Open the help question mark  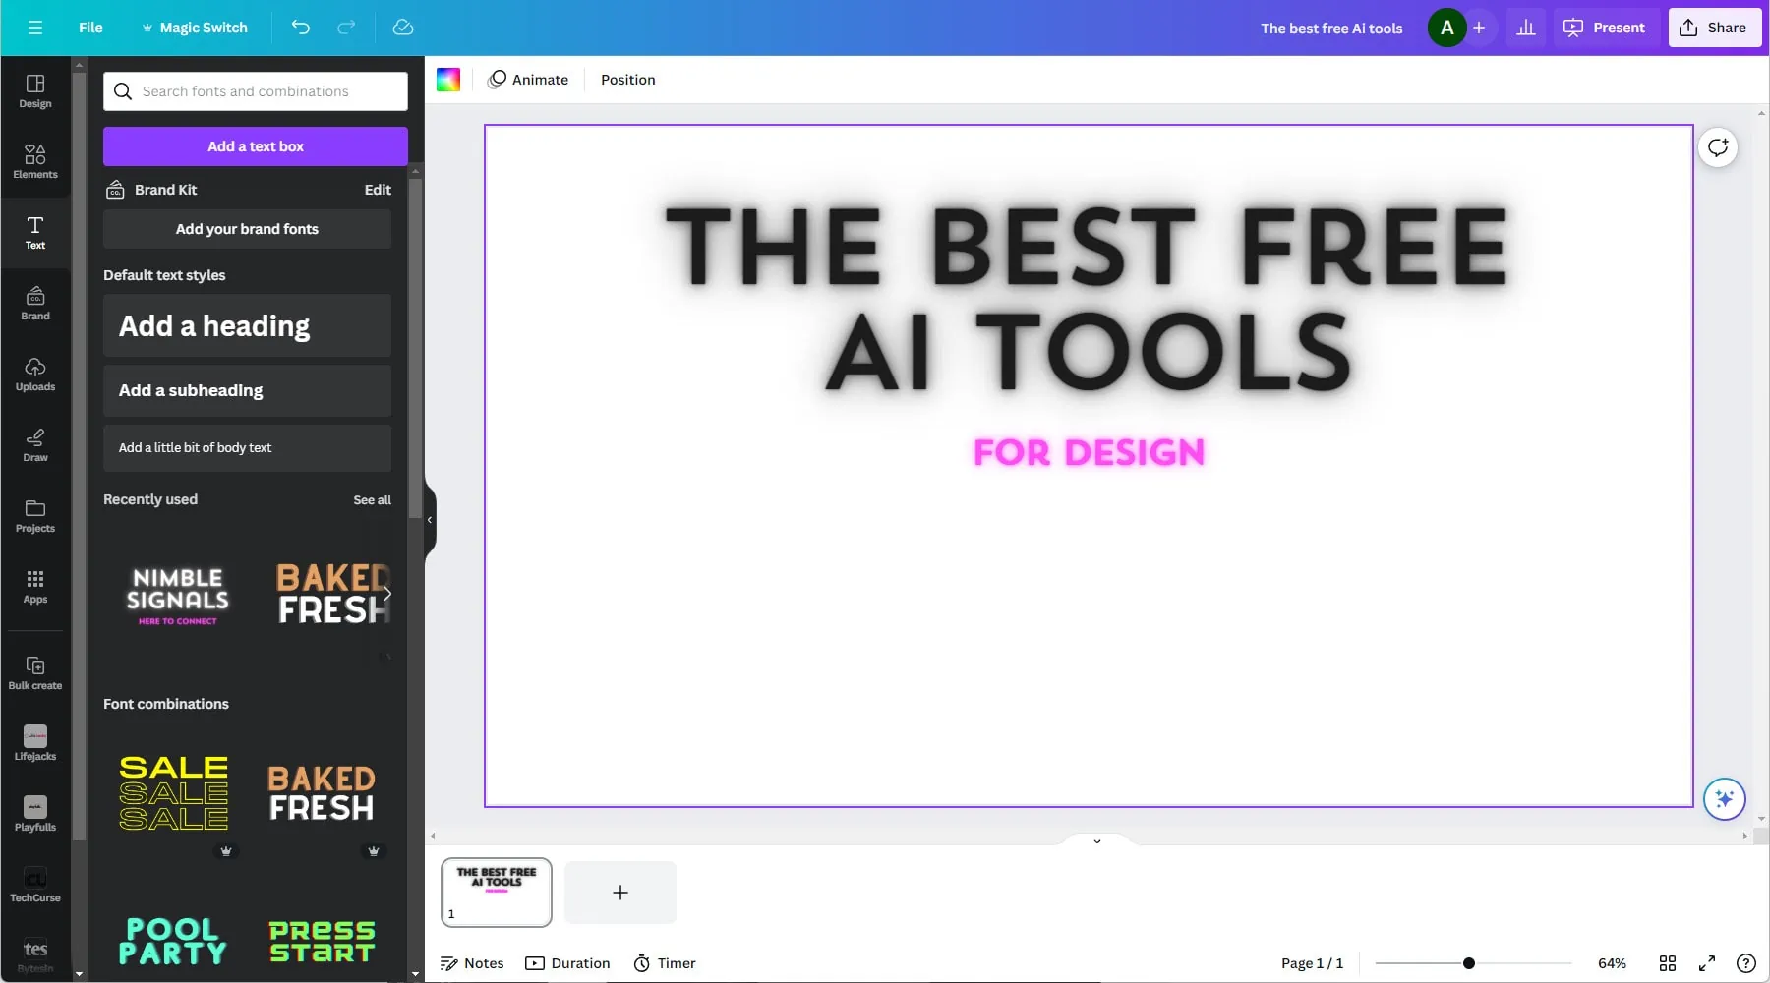(x=1746, y=963)
